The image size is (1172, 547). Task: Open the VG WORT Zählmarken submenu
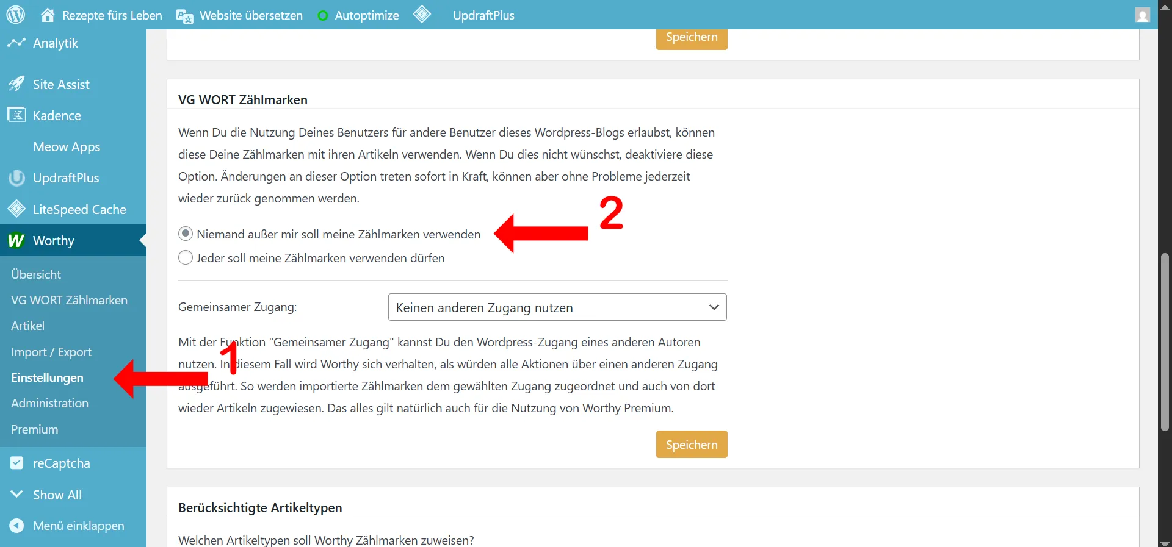[x=69, y=300]
